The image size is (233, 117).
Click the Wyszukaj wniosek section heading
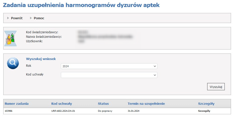(x=41, y=59)
